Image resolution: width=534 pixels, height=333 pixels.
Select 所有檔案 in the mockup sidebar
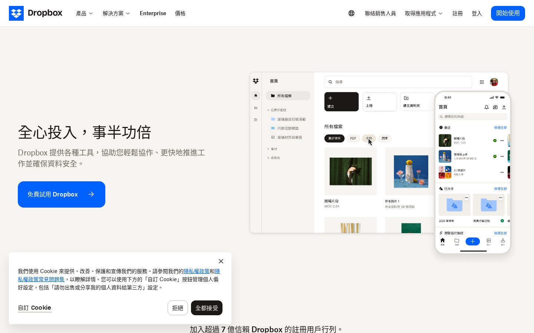pyautogui.click(x=288, y=95)
